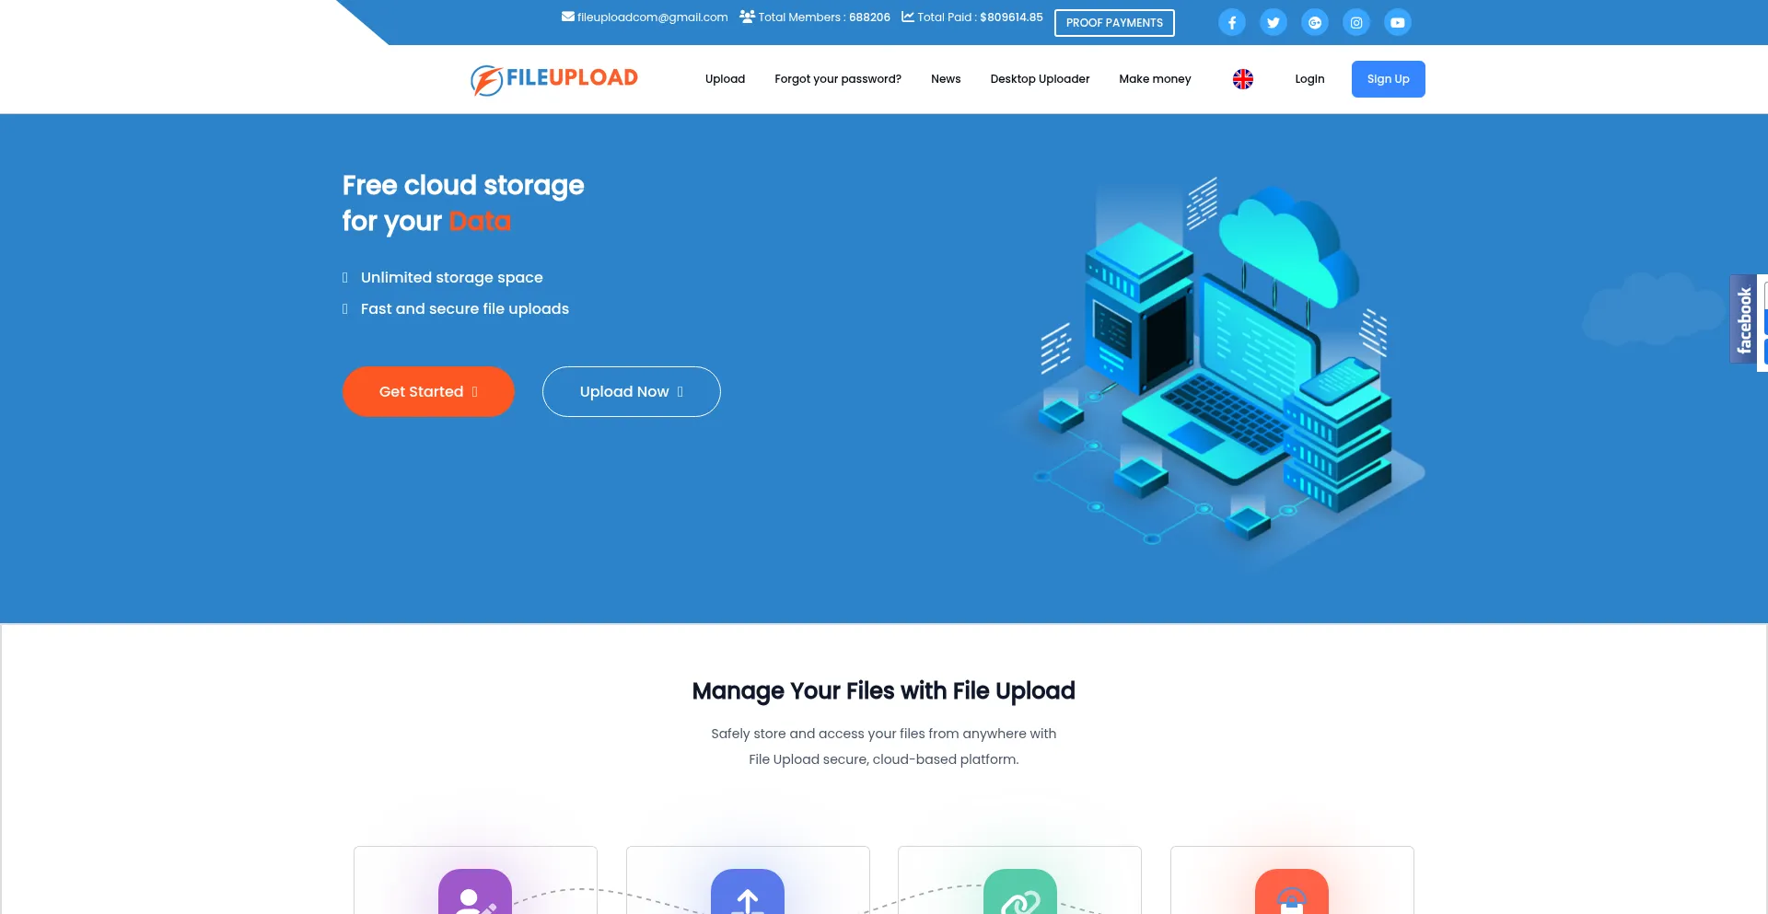
Task: Click the members icon beside Total Members
Action: click(x=747, y=17)
